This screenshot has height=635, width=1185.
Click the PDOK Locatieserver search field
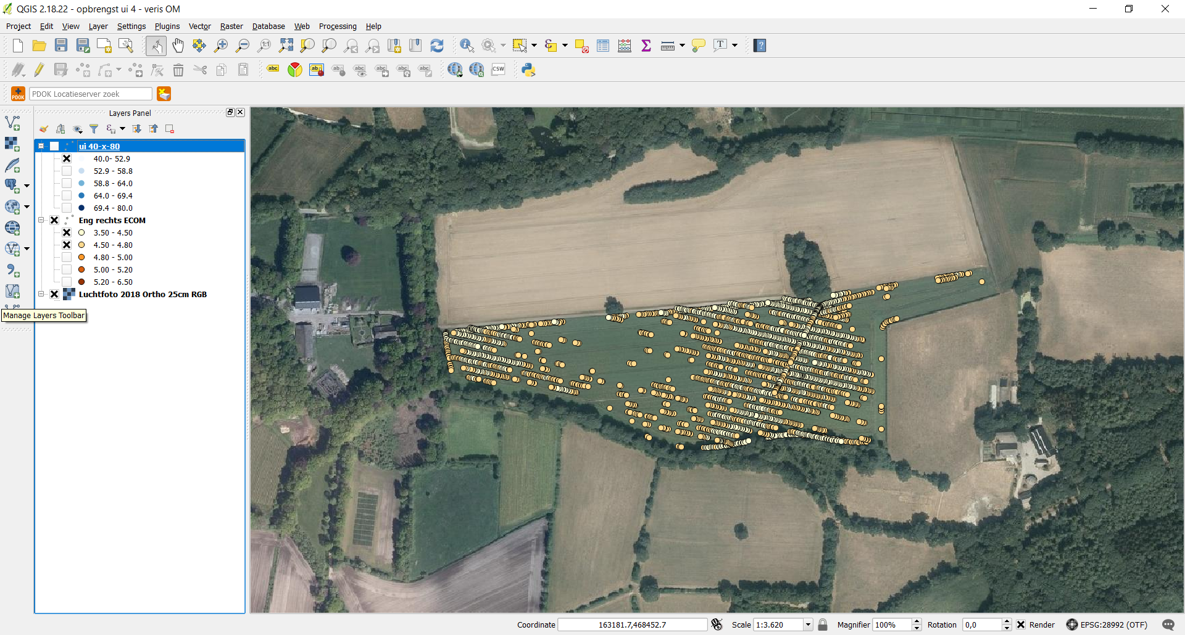pos(90,94)
